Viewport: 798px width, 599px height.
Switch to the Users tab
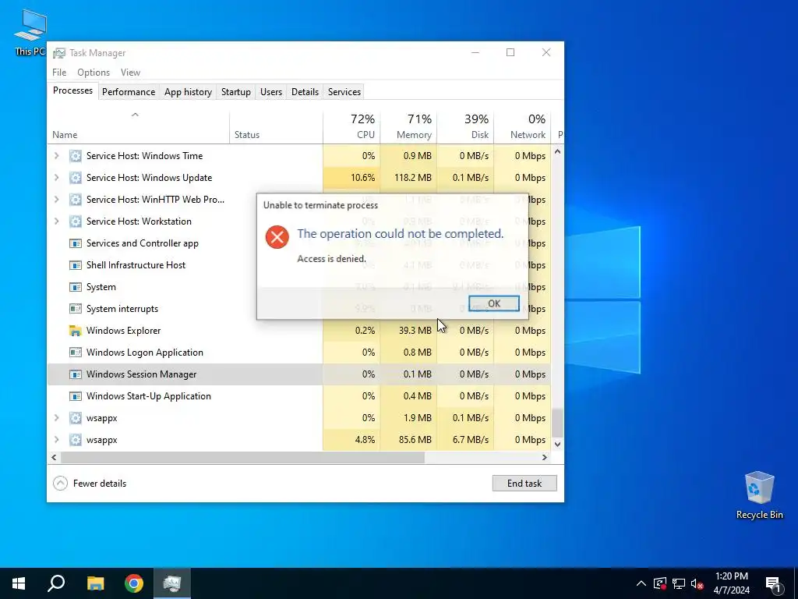pos(270,92)
